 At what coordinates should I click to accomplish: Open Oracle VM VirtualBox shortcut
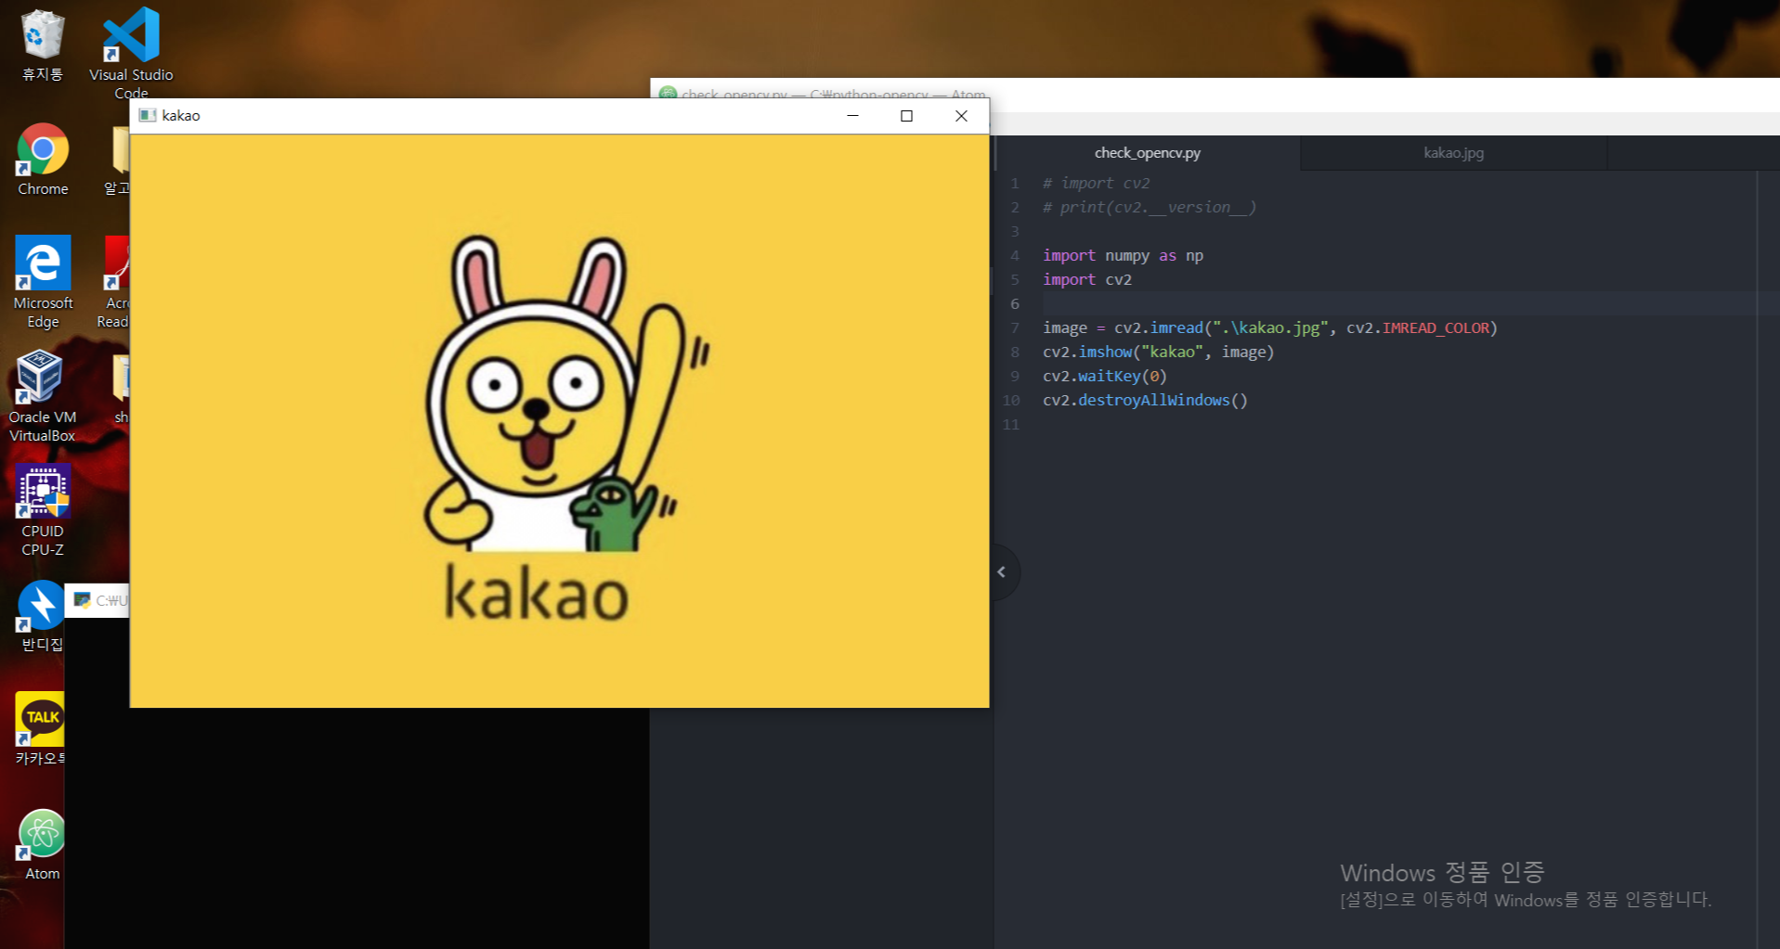point(43,396)
